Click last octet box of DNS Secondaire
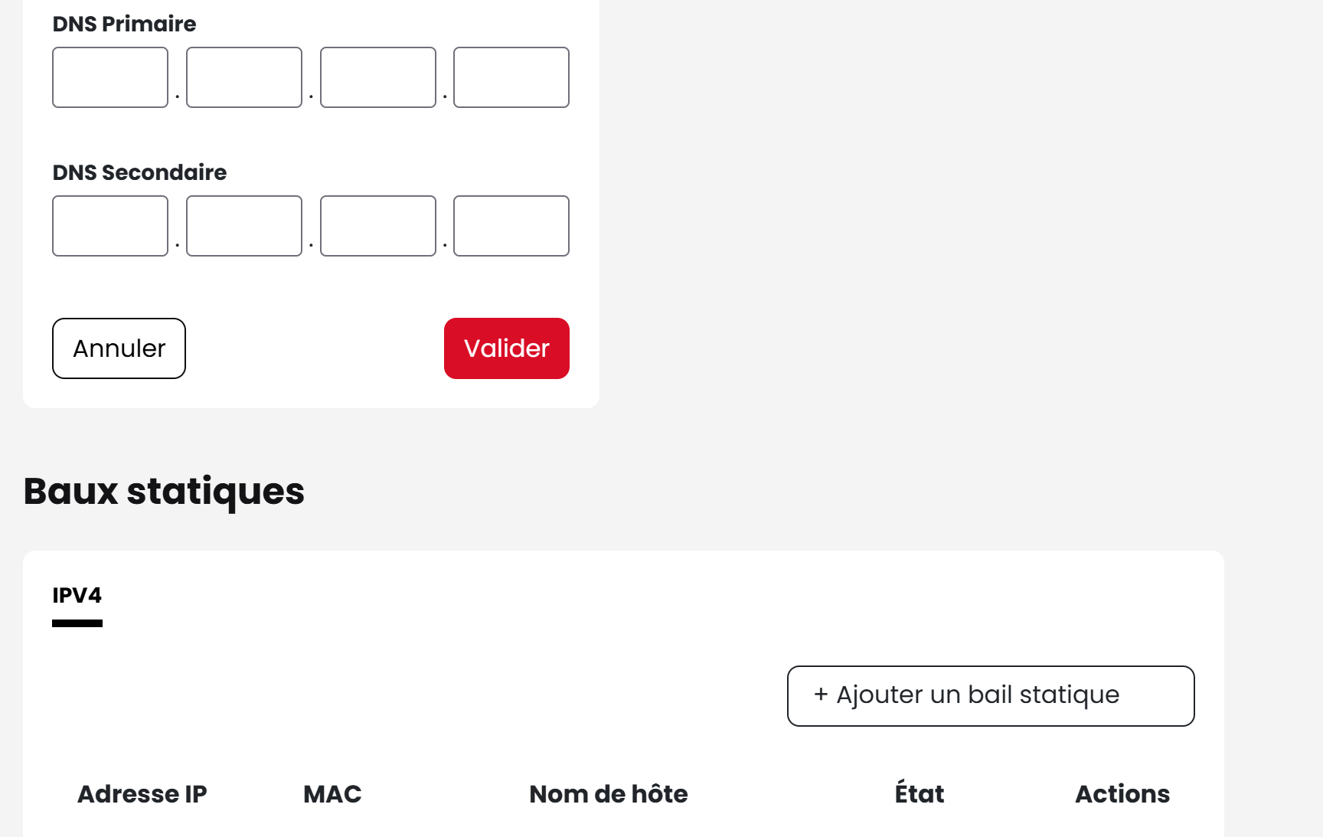1323x837 pixels. click(511, 226)
